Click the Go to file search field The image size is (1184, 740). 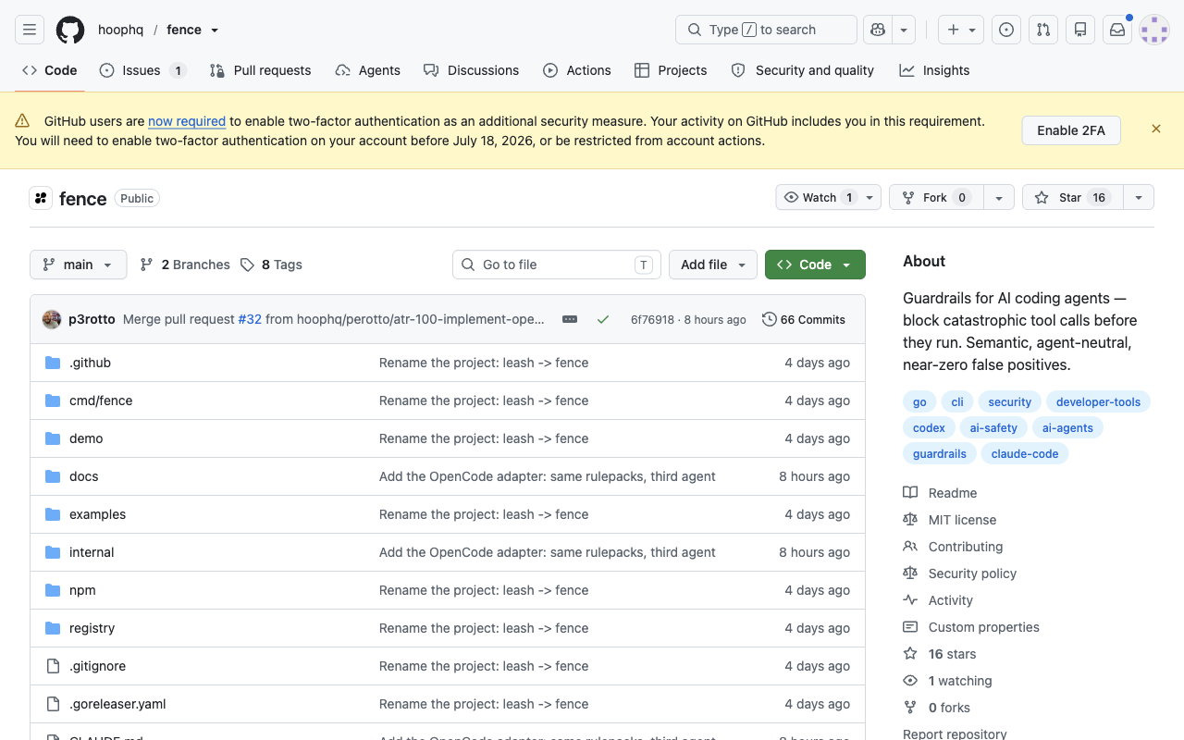pyautogui.click(x=557, y=265)
